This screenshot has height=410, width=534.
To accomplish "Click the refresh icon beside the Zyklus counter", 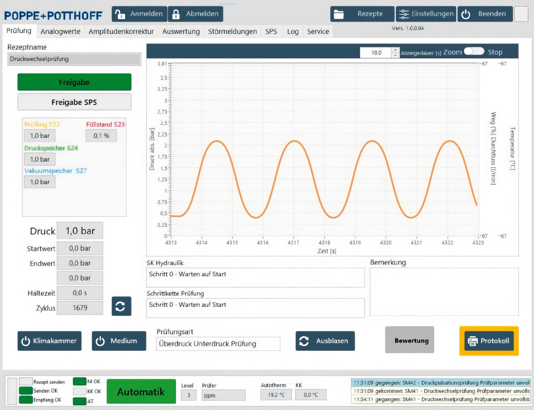I will (121, 307).
